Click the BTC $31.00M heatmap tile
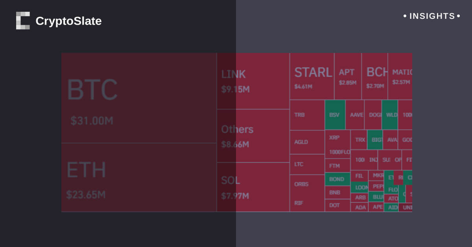This screenshot has height=247, width=472. click(139, 98)
